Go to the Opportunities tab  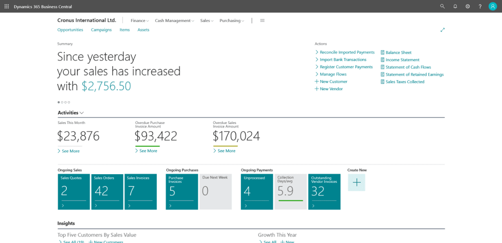70,30
